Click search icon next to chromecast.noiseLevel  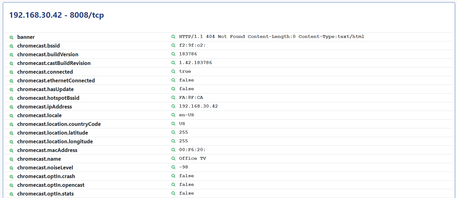pyautogui.click(x=12, y=168)
